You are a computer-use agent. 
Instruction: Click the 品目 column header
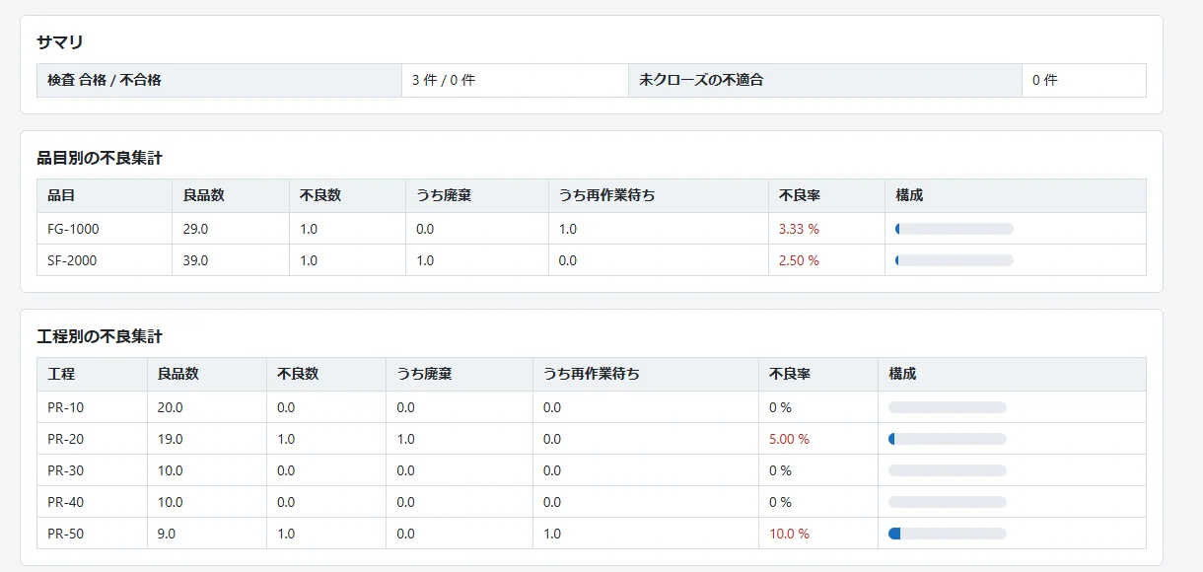click(61, 195)
